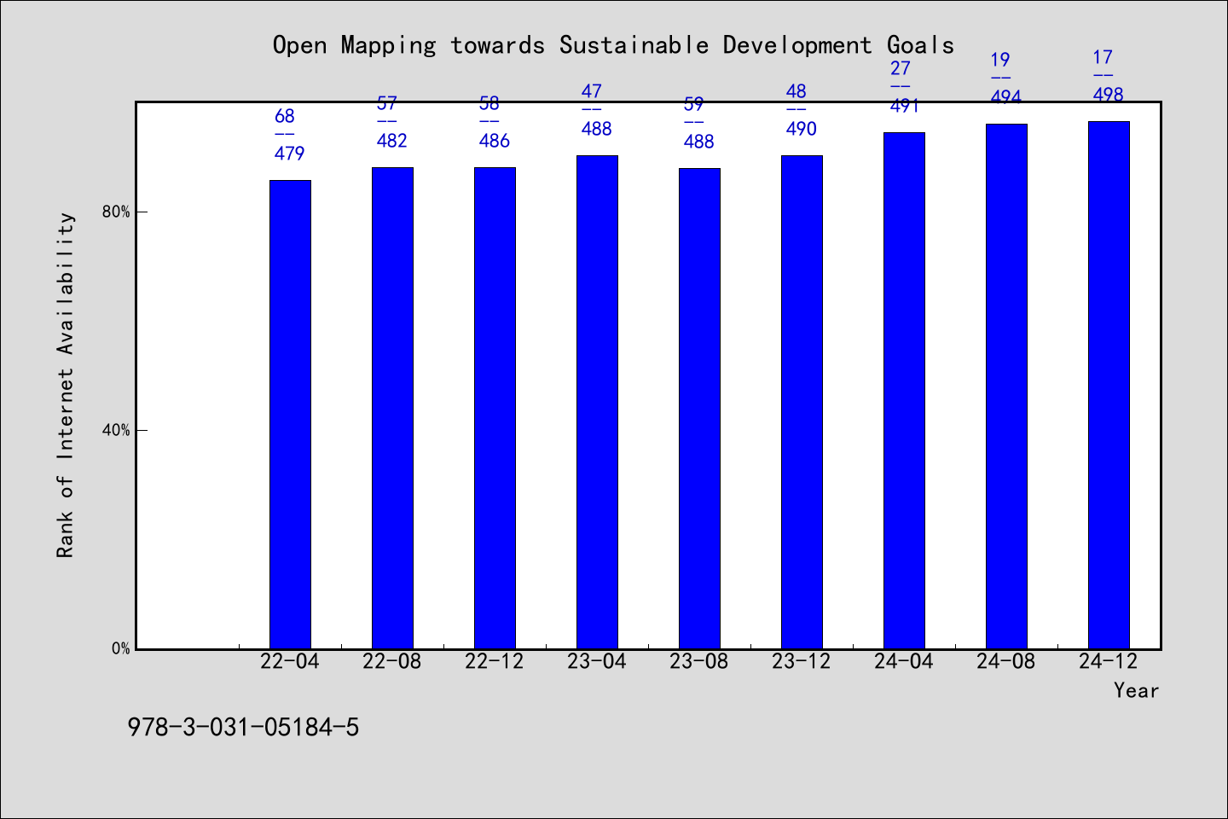Screen dimensions: 1228x819
Task: Click the data label value 19
Action: point(1000,60)
